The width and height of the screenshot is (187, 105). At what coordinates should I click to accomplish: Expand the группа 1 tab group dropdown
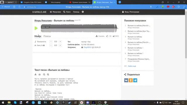pos(15,2)
